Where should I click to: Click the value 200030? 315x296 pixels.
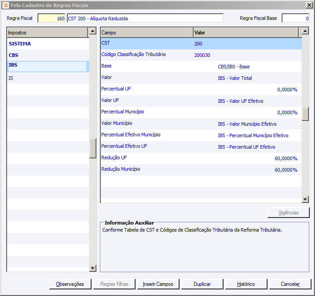[x=202, y=55]
